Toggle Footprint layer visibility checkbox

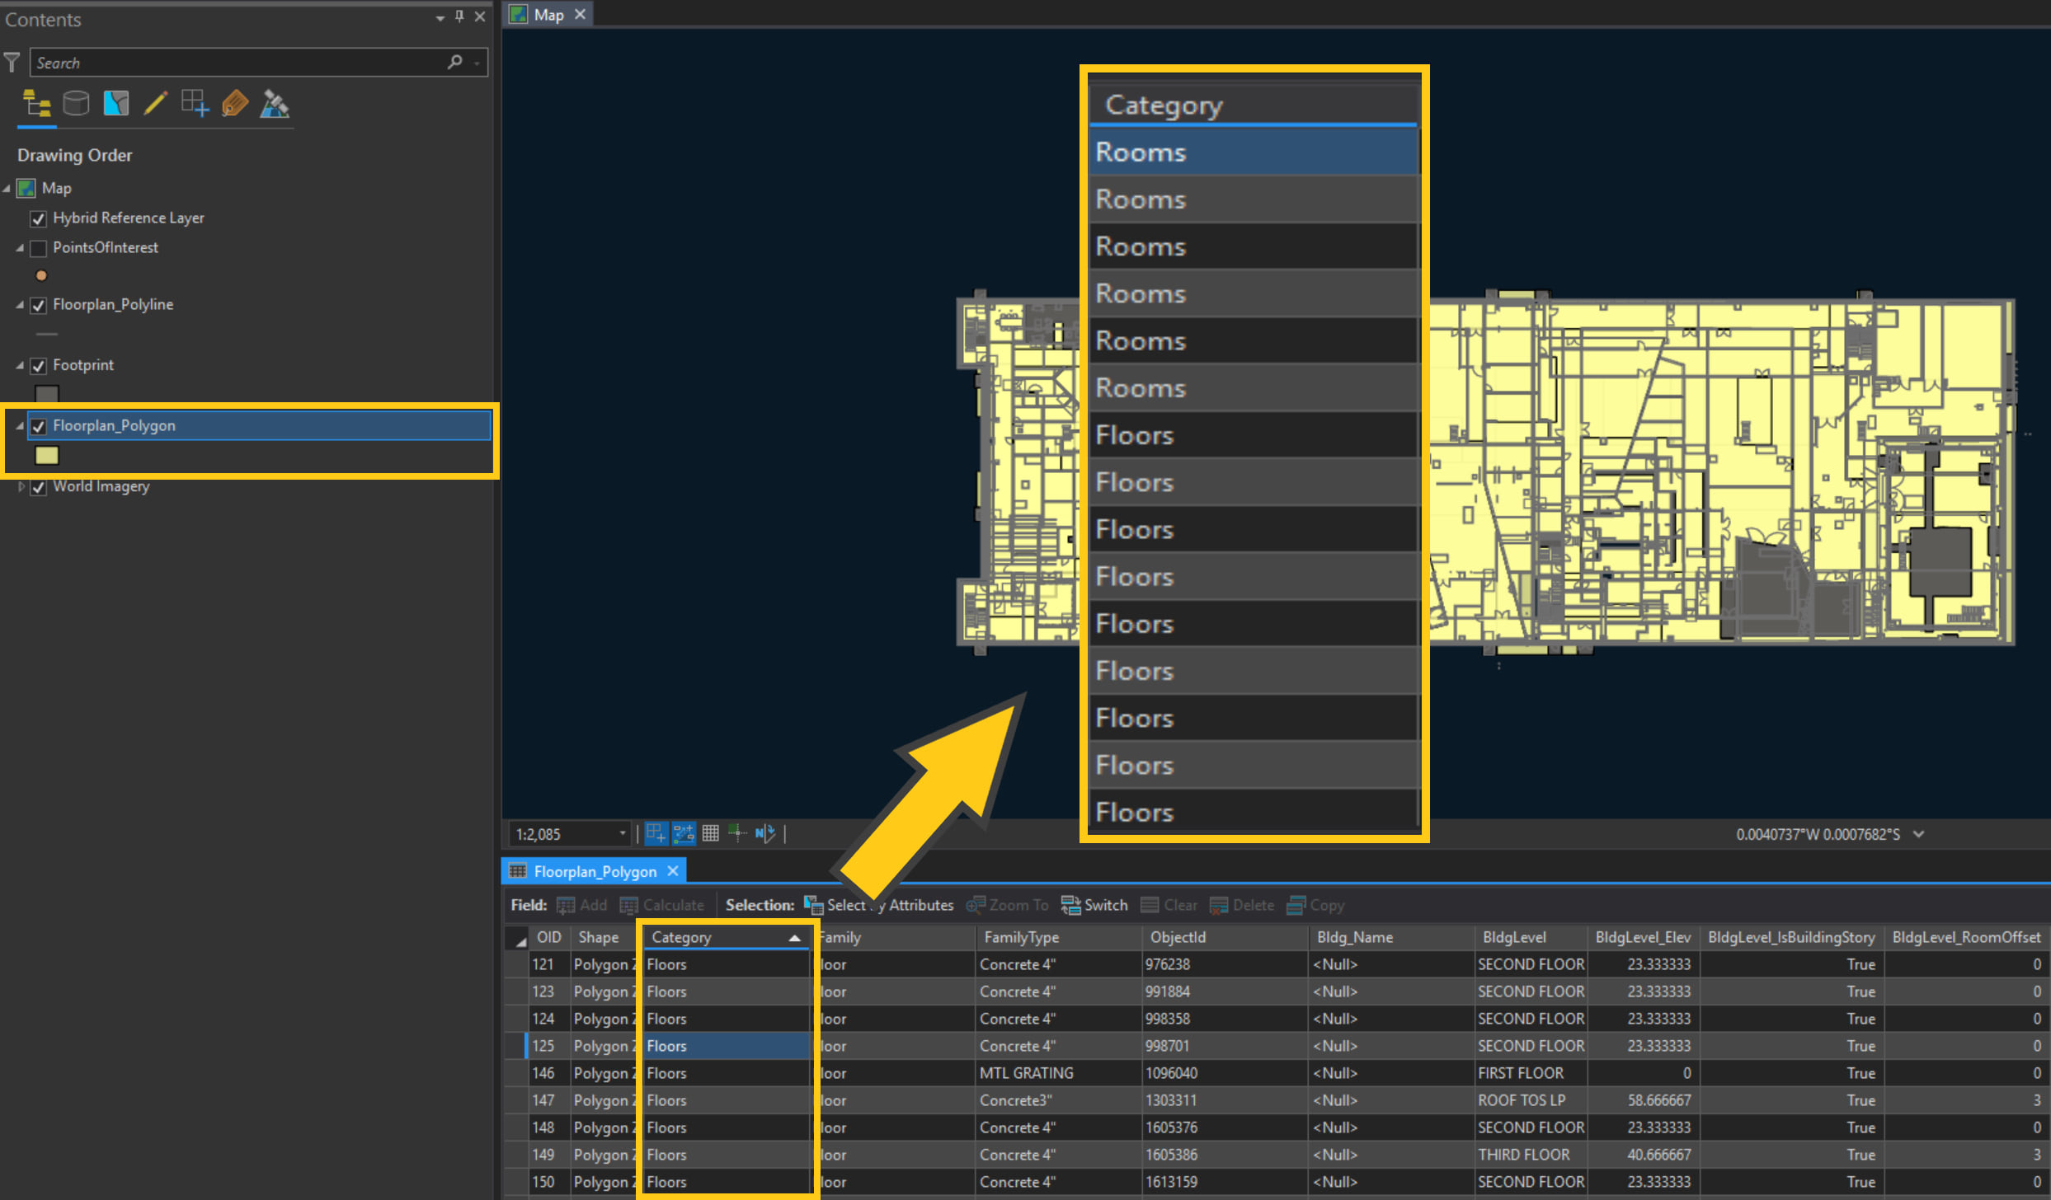coord(38,366)
